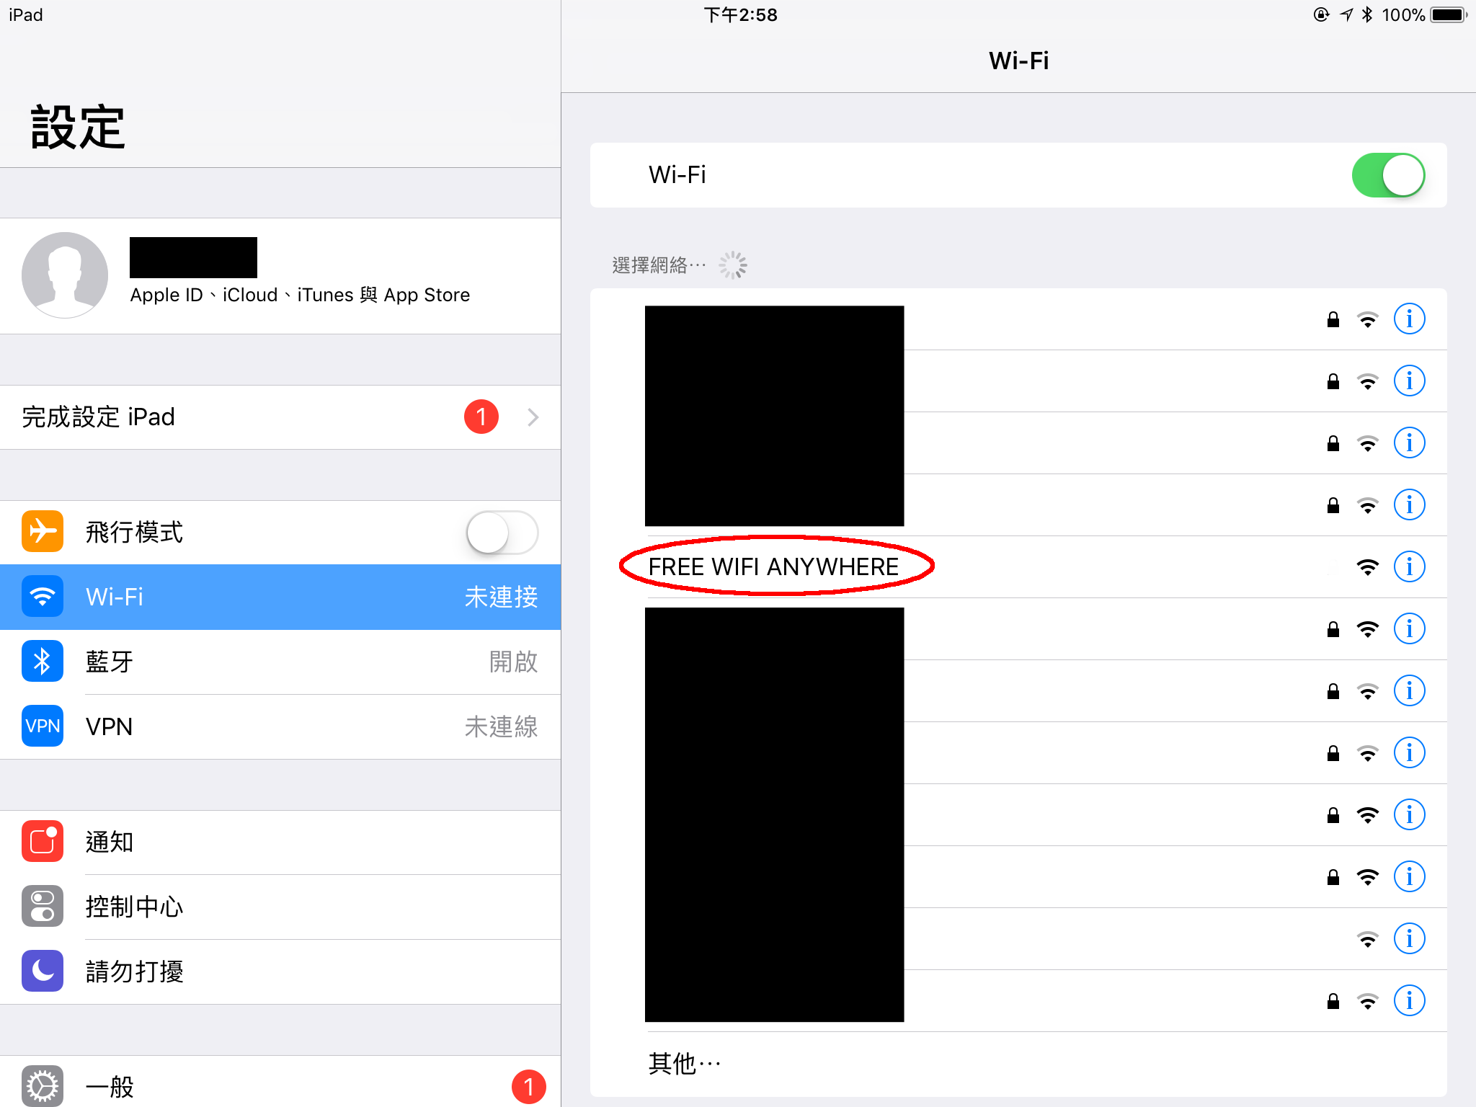
Task: Turn off the Wi-Fi switch
Action: [x=1388, y=175]
